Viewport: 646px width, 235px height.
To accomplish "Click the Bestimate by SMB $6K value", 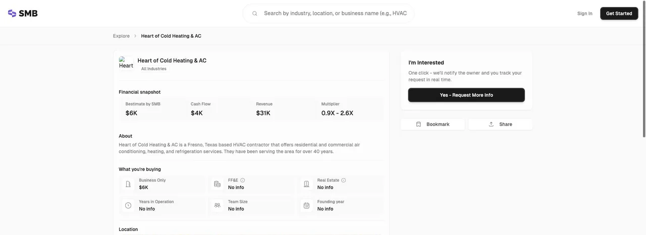I will pos(131,113).
